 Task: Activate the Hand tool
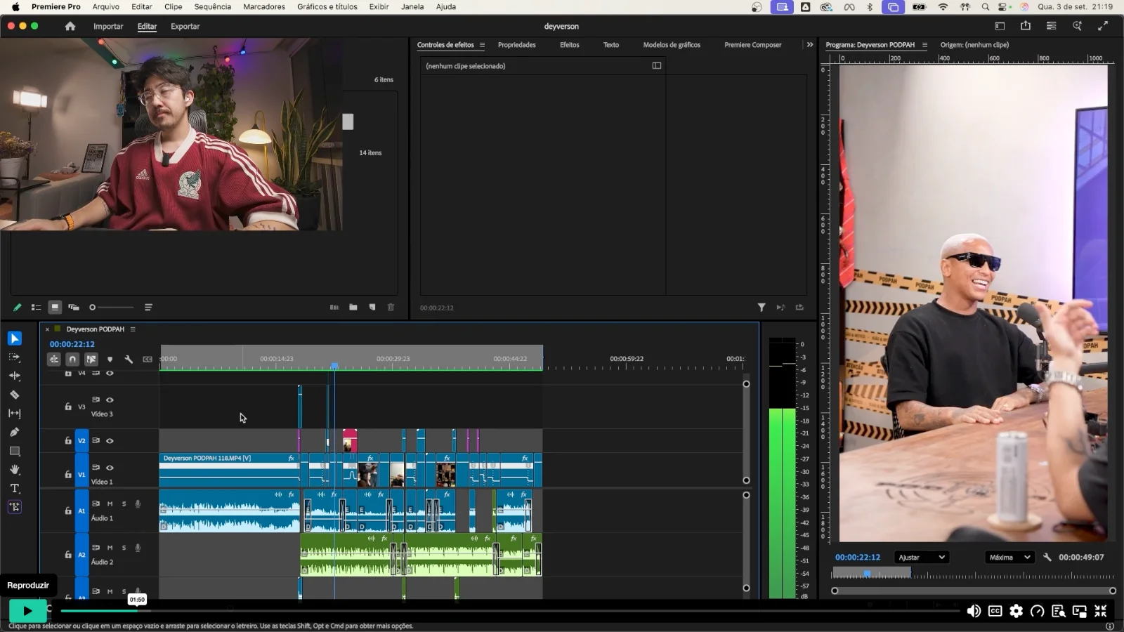pos(15,469)
